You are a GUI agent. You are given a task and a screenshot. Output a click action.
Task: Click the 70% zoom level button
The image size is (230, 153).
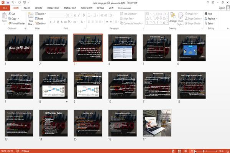coord(221,151)
